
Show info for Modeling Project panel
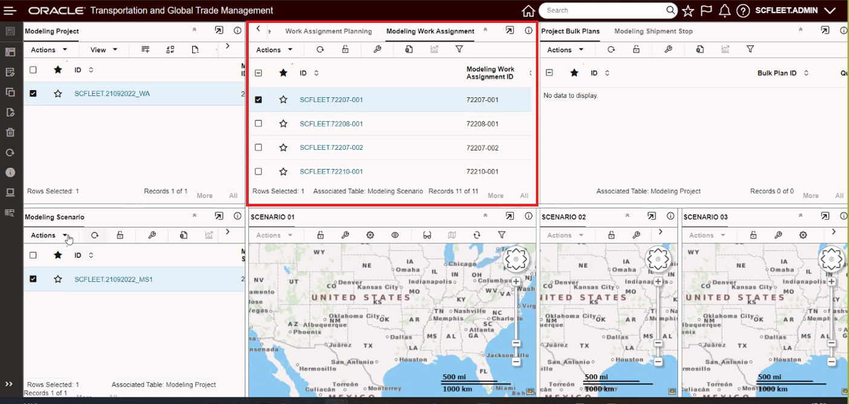[237, 30]
